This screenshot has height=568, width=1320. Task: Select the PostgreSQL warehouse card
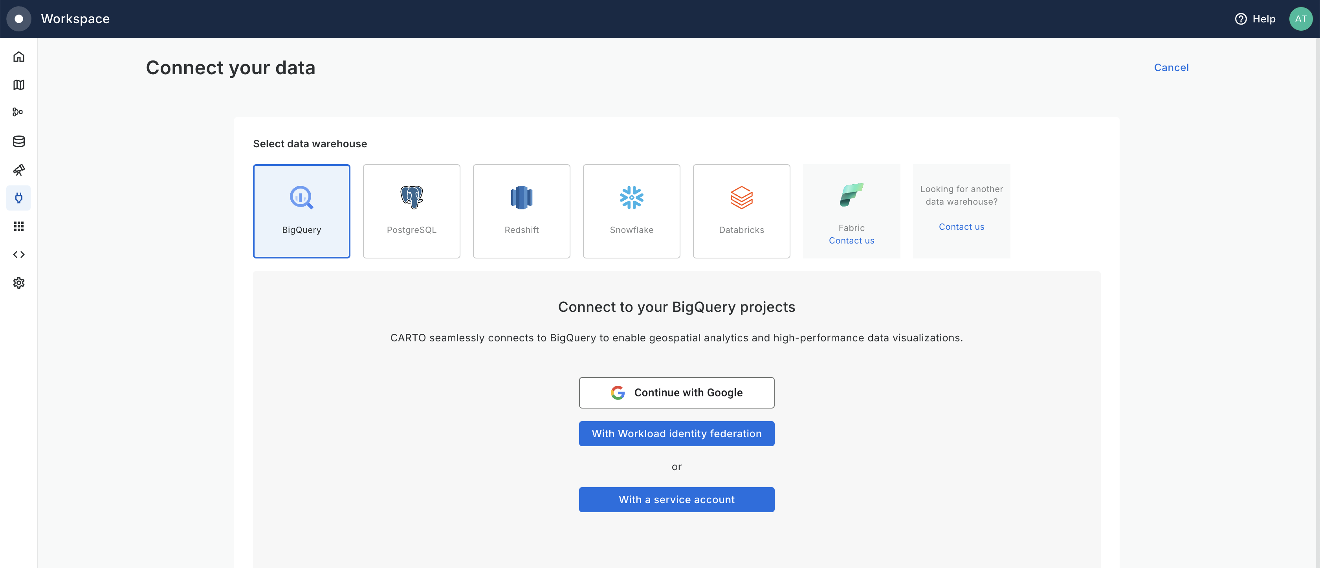411,211
